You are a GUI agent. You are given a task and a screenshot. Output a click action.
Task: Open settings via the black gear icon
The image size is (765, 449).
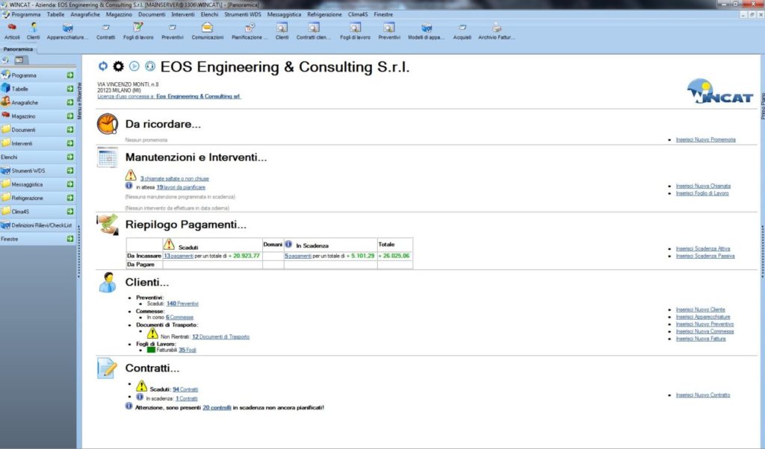pyautogui.click(x=118, y=66)
